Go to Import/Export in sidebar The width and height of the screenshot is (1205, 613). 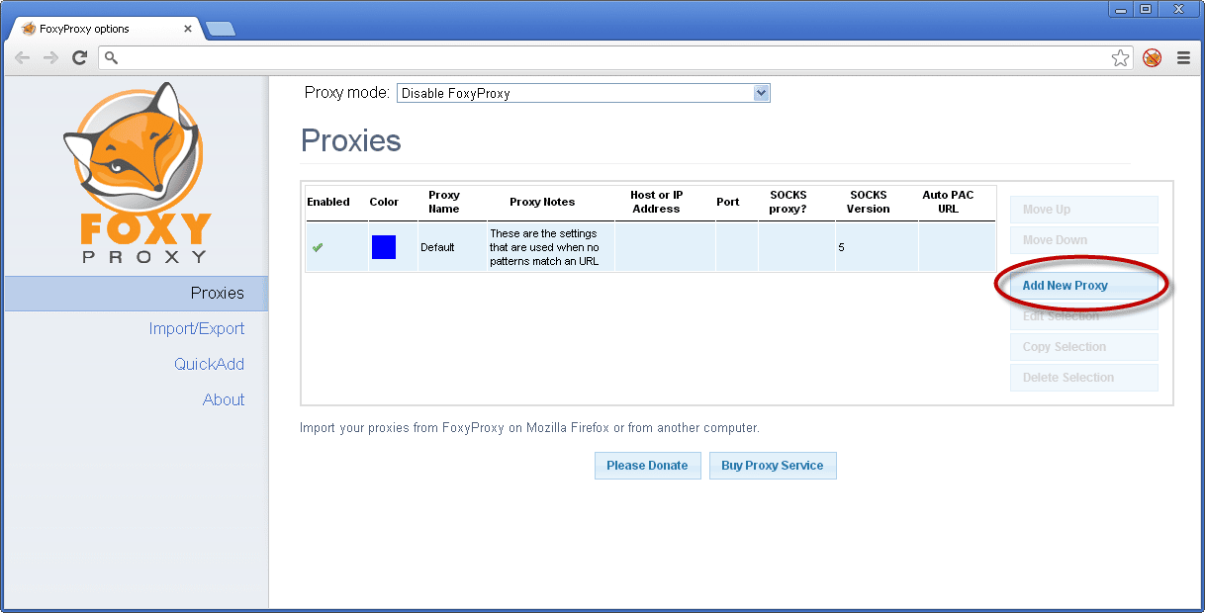pyautogui.click(x=197, y=329)
